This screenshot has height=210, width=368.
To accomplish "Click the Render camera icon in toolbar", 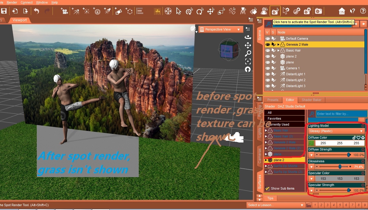I will click(x=318, y=11).
